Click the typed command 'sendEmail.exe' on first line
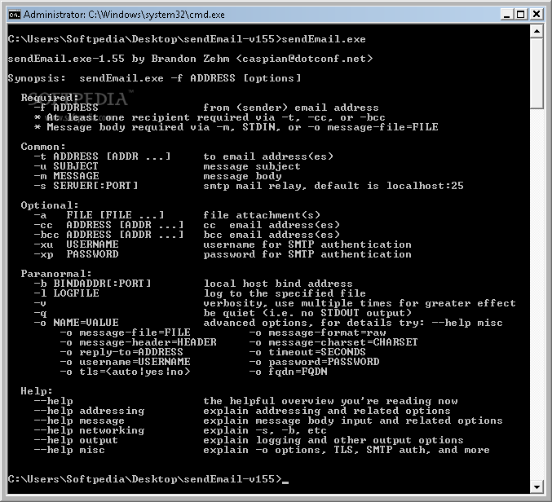552x502 pixels. (324, 39)
